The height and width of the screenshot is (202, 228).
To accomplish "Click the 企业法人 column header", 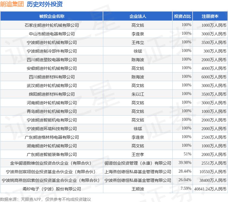I will (x=138, y=16).
